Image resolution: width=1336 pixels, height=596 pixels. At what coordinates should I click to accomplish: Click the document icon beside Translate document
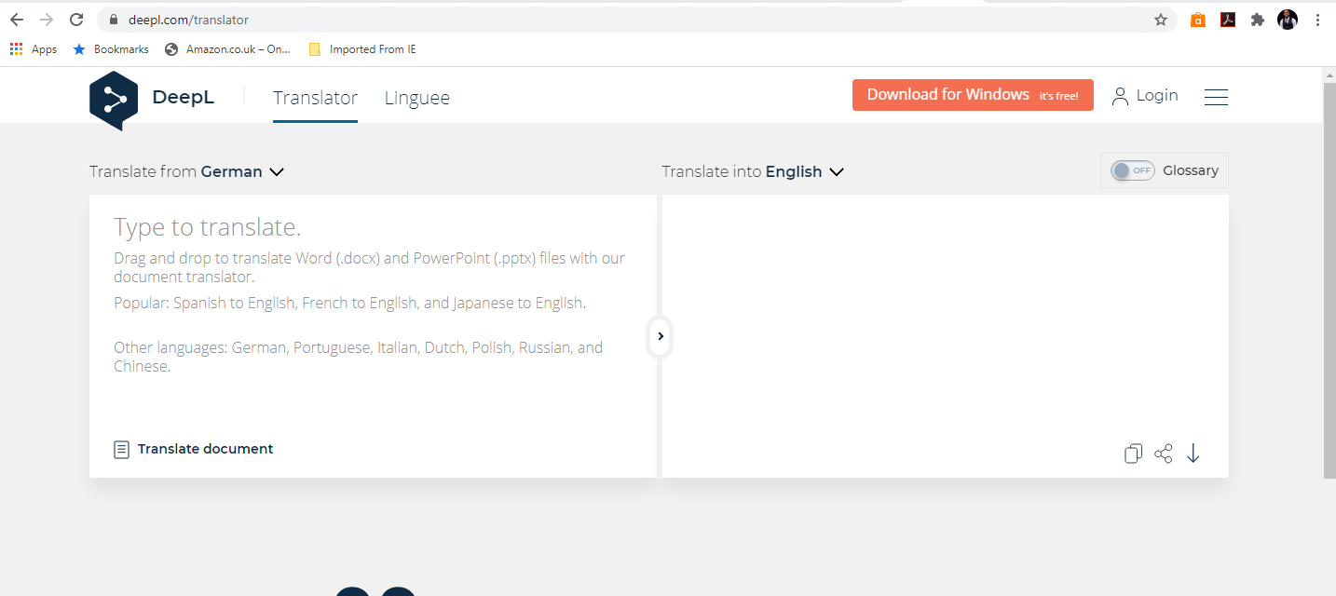(x=122, y=450)
